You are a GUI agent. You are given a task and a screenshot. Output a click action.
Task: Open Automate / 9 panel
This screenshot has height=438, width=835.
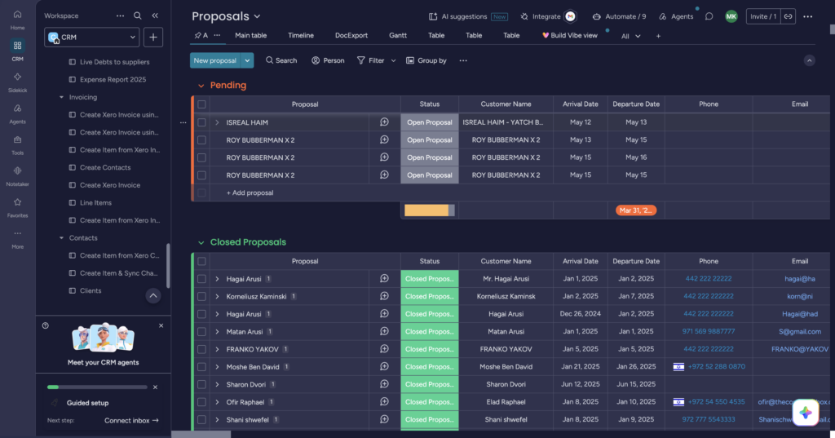[619, 16]
